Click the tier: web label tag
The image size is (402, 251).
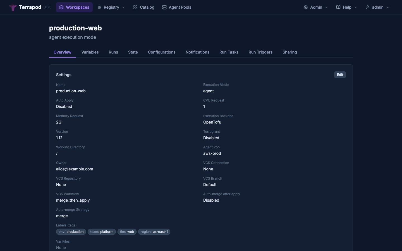(x=127, y=232)
